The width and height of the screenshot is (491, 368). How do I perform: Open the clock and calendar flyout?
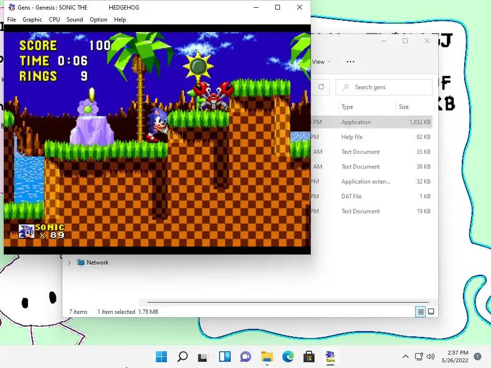[455, 356]
